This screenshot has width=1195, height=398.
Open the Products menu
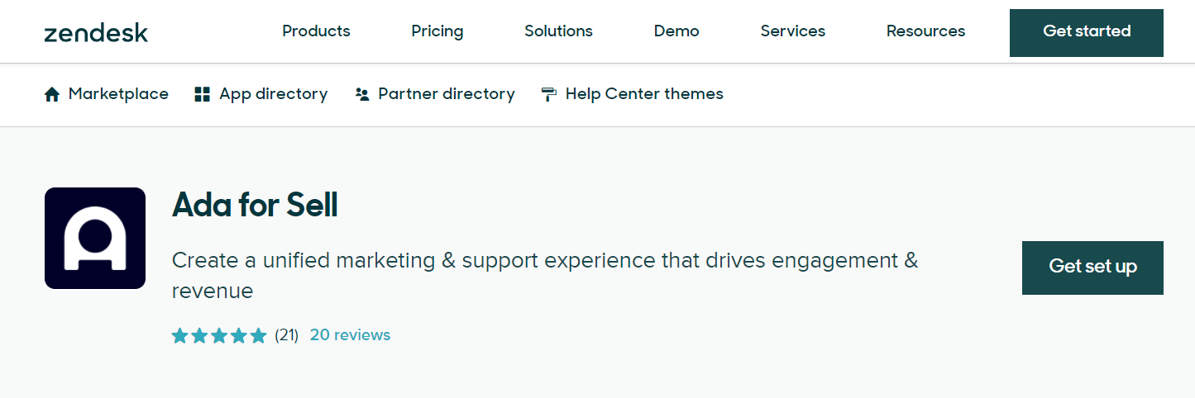pyautogui.click(x=316, y=31)
